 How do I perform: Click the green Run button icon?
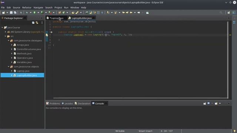tap(34, 13)
